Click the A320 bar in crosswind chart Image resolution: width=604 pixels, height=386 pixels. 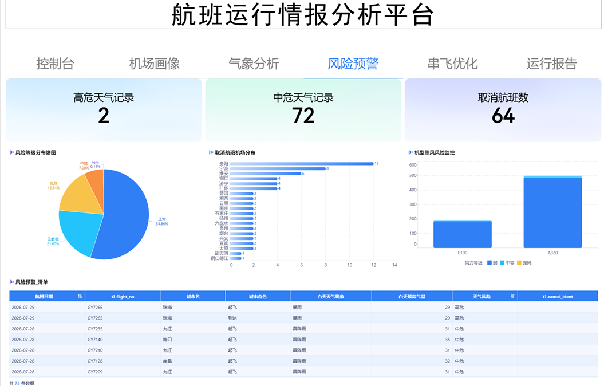click(x=553, y=211)
